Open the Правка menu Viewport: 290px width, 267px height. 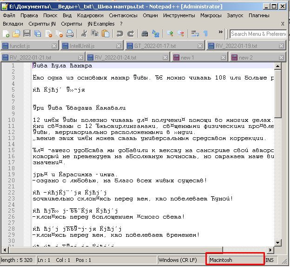coord(29,15)
